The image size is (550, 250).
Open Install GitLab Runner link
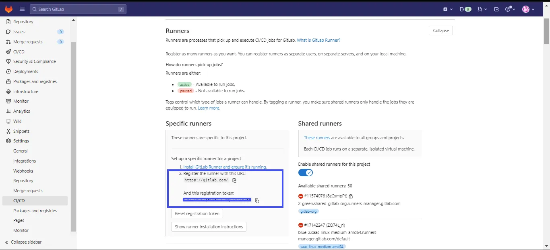click(x=225, y=167)
